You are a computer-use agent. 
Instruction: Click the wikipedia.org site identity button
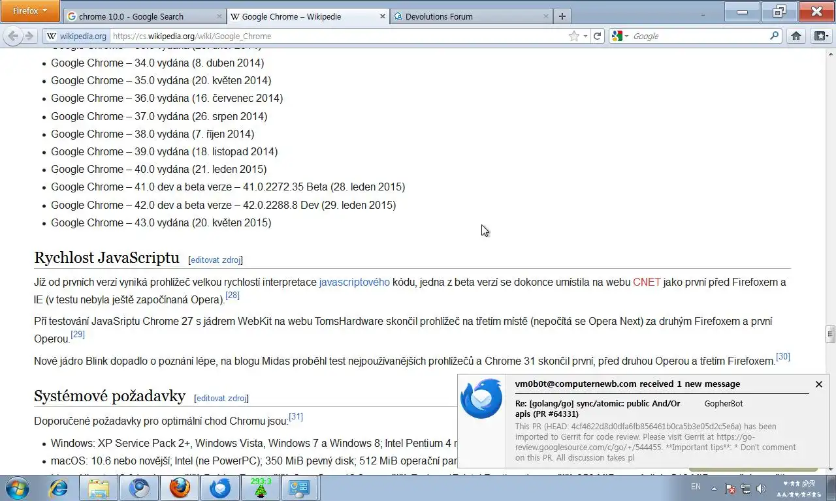[x=76, y=36]
